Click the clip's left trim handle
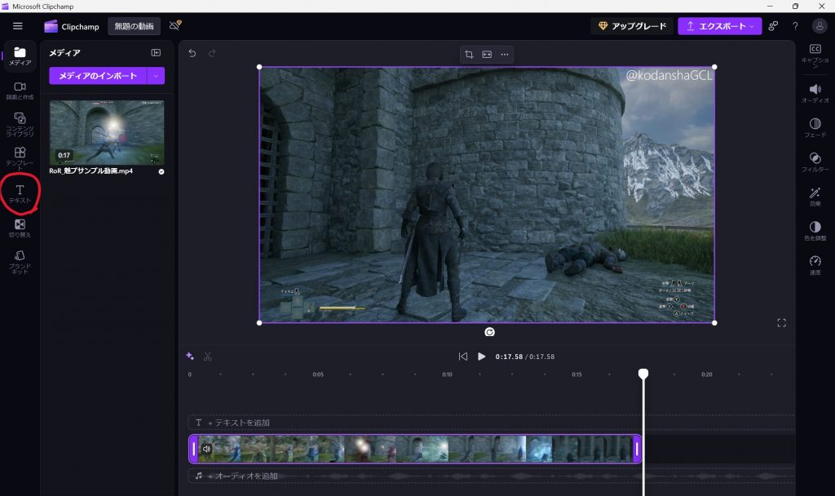Image resolution: width=835 pixels, height=496 pixels. point(194,449)
